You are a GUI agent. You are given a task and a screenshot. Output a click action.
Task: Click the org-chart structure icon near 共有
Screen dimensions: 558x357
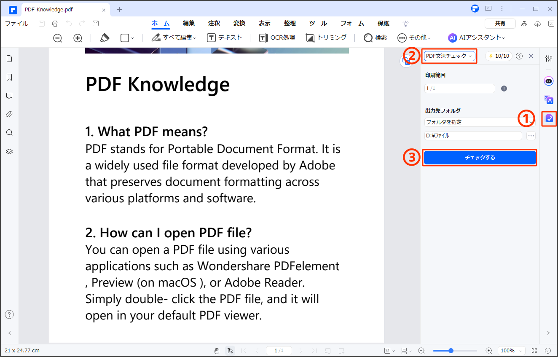pos(524,24)
